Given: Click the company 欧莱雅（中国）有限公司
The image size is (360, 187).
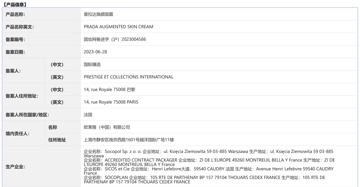Looking at the screenshot, I should pos(107,127).
